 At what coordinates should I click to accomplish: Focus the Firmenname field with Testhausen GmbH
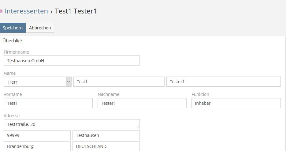pos(72,61)
